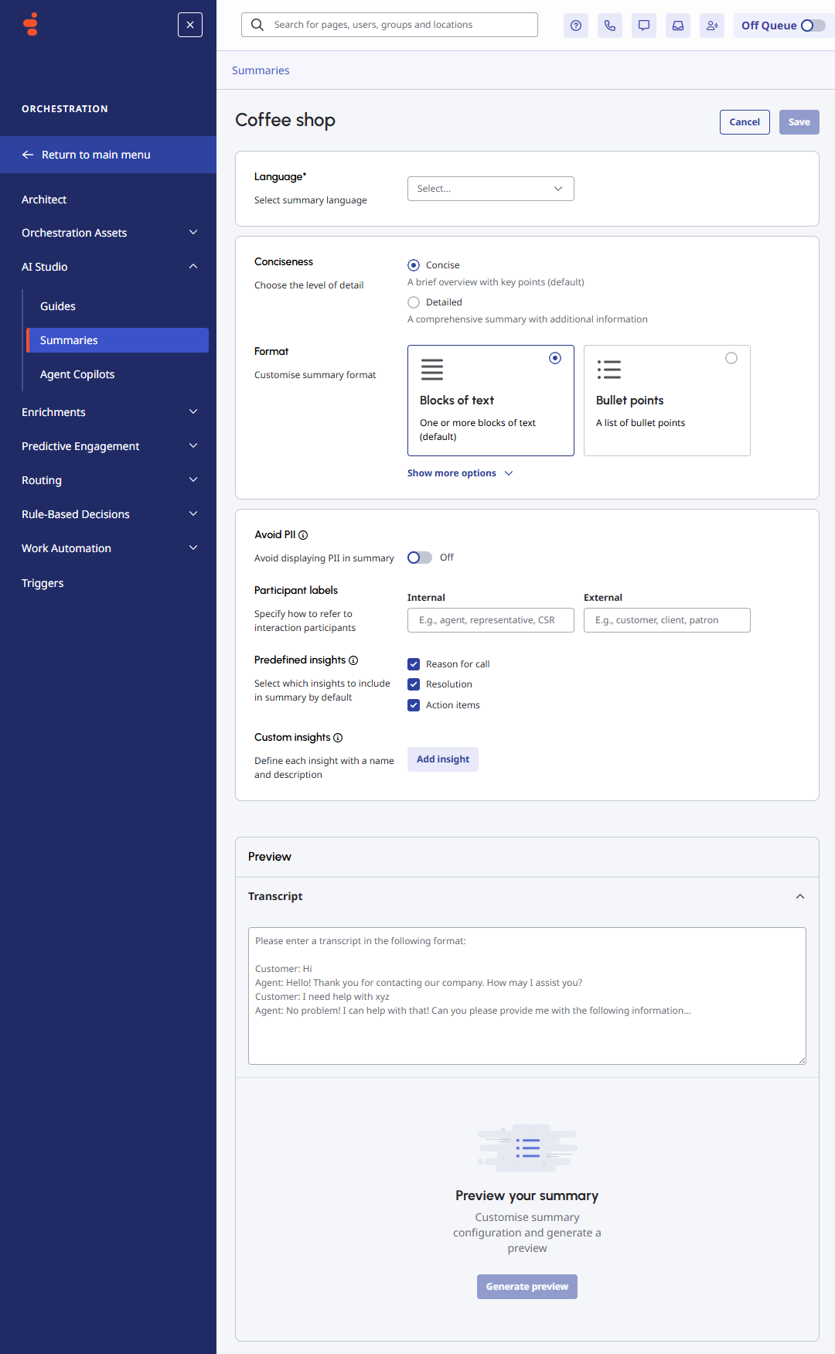Screen dimensions: 835x1354
Task: Click the Avoid PII info icon
Action: click(x=303, y=535)
